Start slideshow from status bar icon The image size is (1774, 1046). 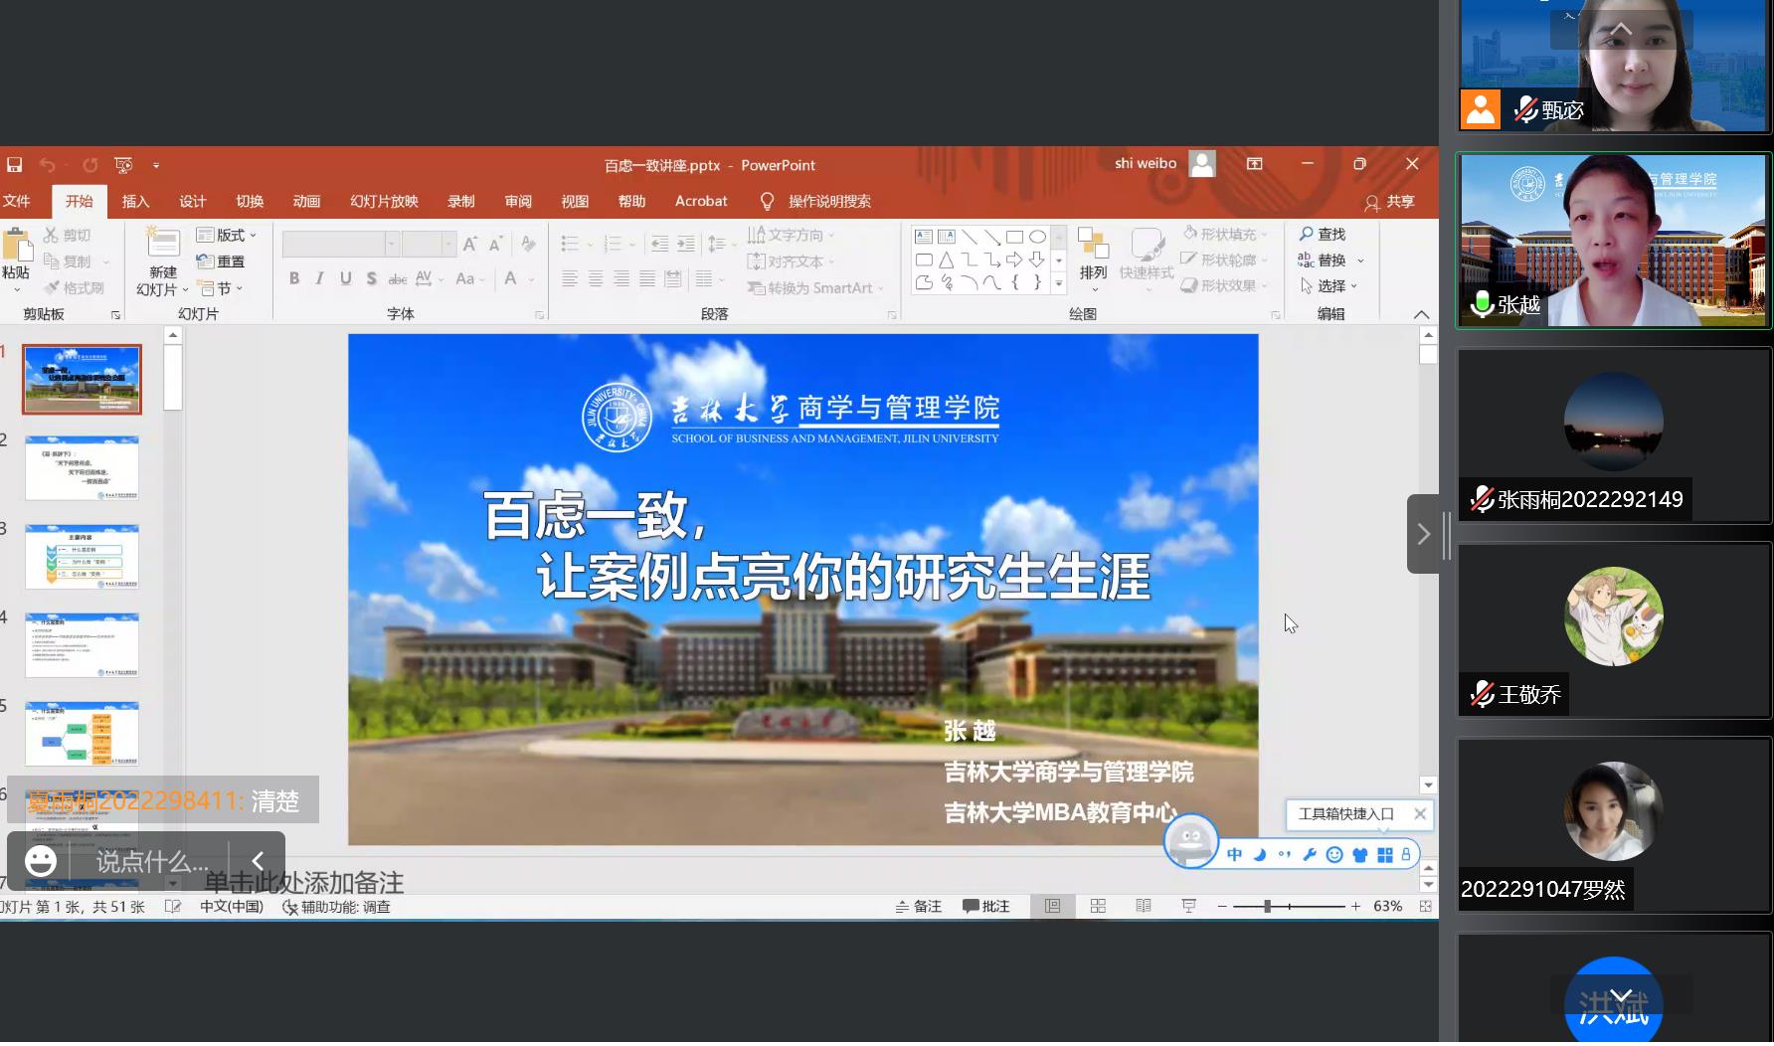coord(1188,906)
